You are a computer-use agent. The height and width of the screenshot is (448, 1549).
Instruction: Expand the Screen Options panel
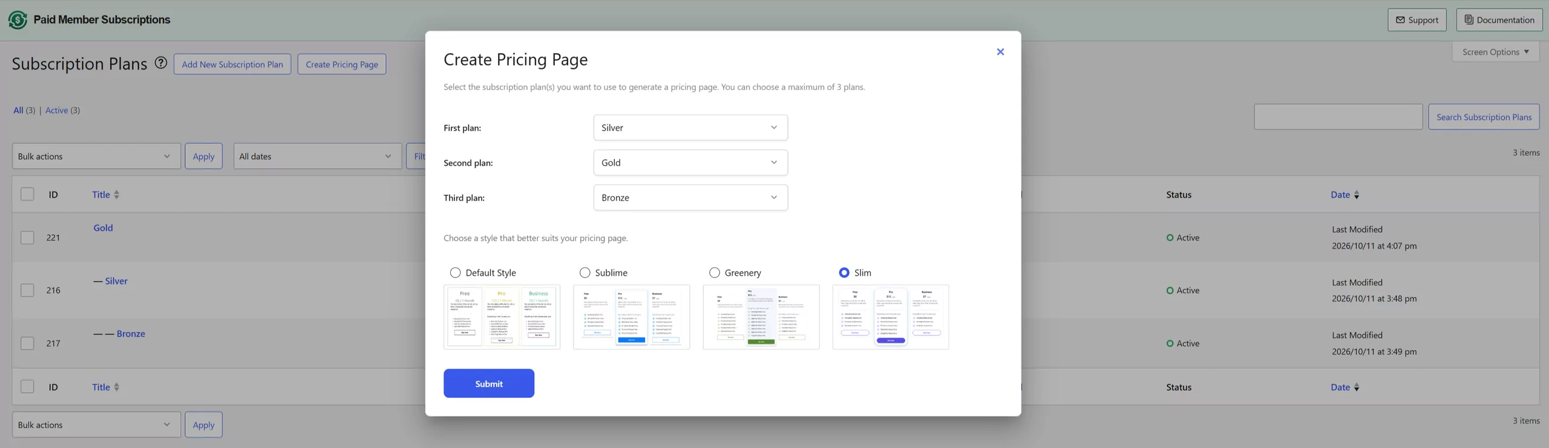(1496, 52)
